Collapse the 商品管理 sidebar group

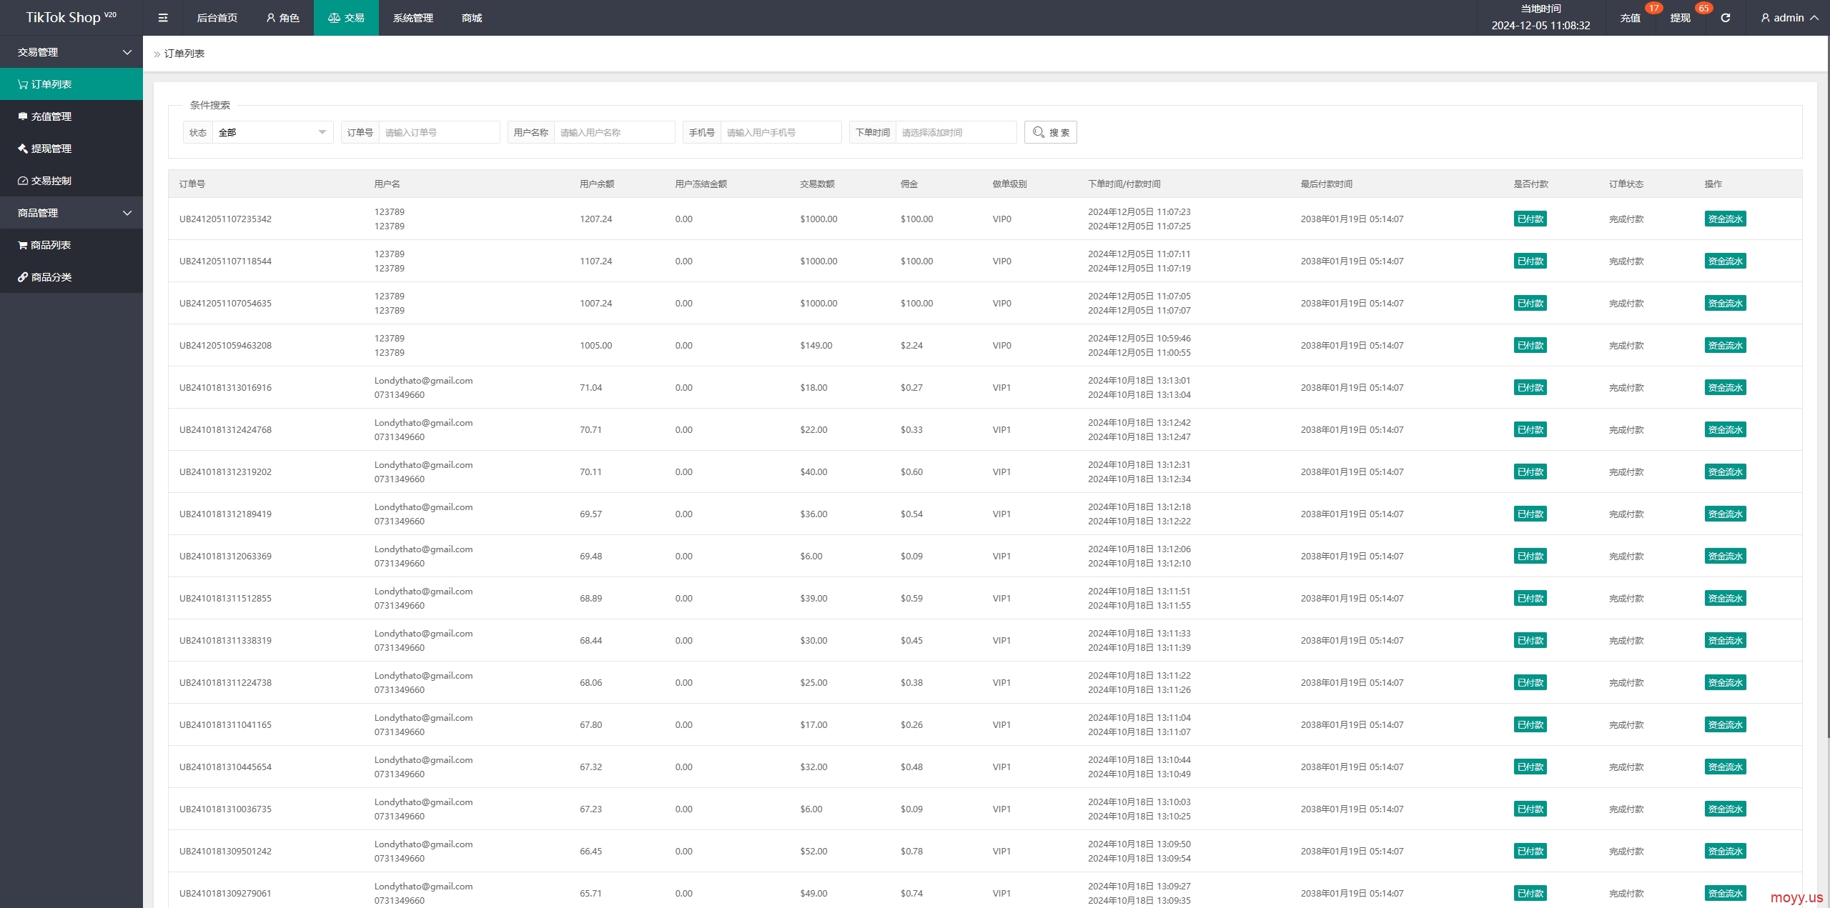(x=71, y=213)
